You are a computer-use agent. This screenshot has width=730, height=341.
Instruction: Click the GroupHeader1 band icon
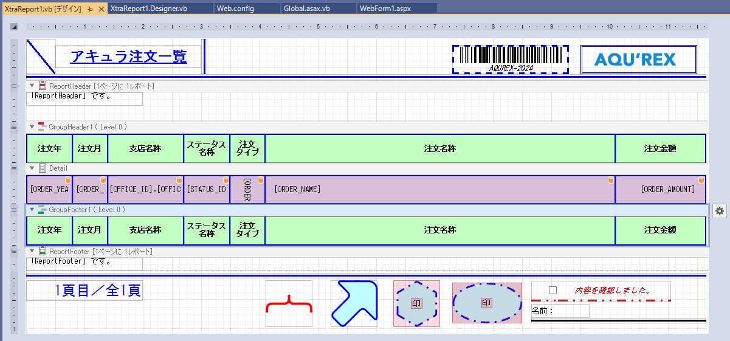tap(43, 127)
